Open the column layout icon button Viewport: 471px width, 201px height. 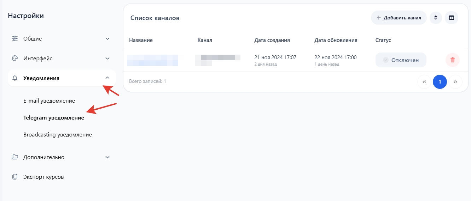pos(452,18)
